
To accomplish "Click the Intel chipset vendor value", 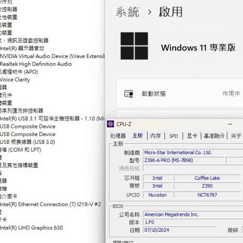I will [157, 178].
